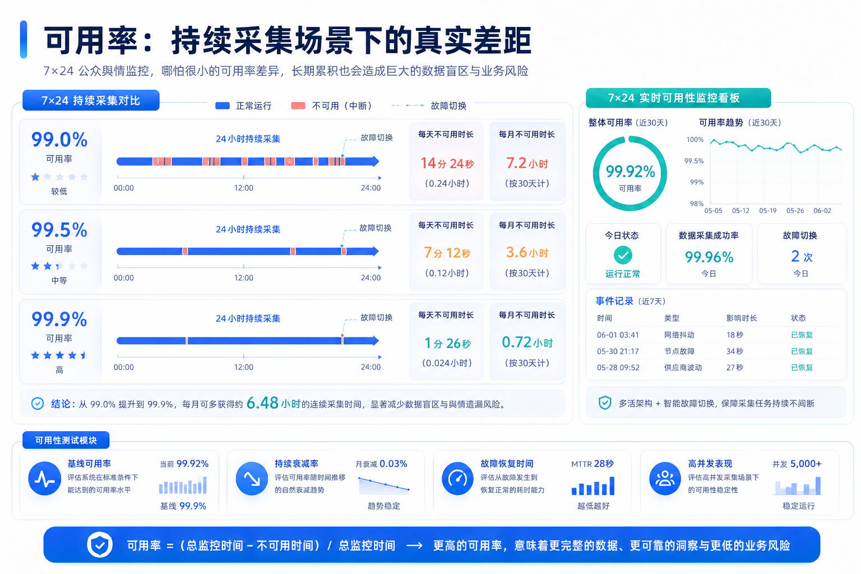Click the 基线 99.9% label
Image resolution: width=861 pixels, height=574 pixels.
(183, 506)
